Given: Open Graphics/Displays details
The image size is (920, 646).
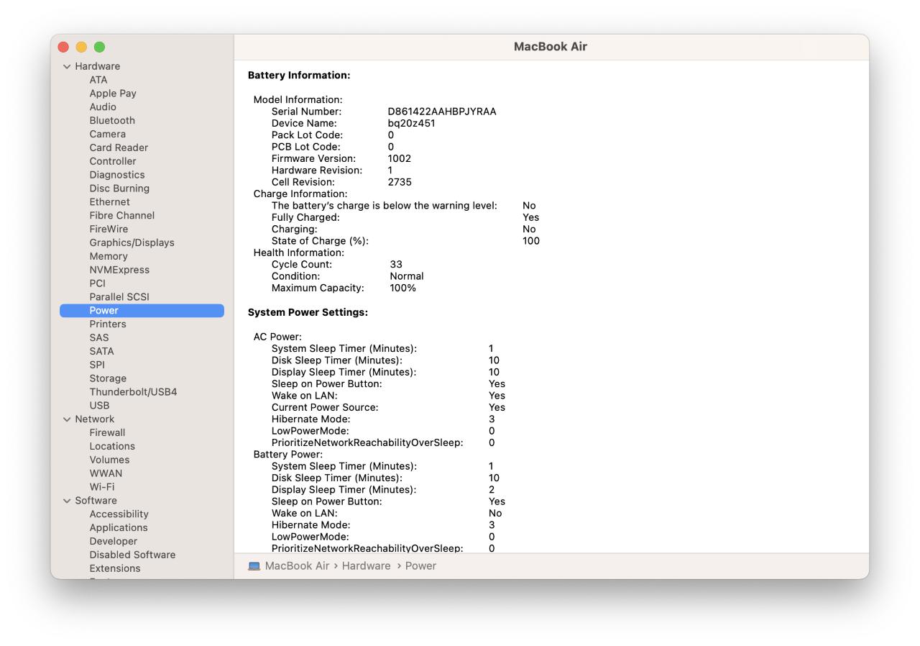Looking at the screenshot, I should [132, 243].
